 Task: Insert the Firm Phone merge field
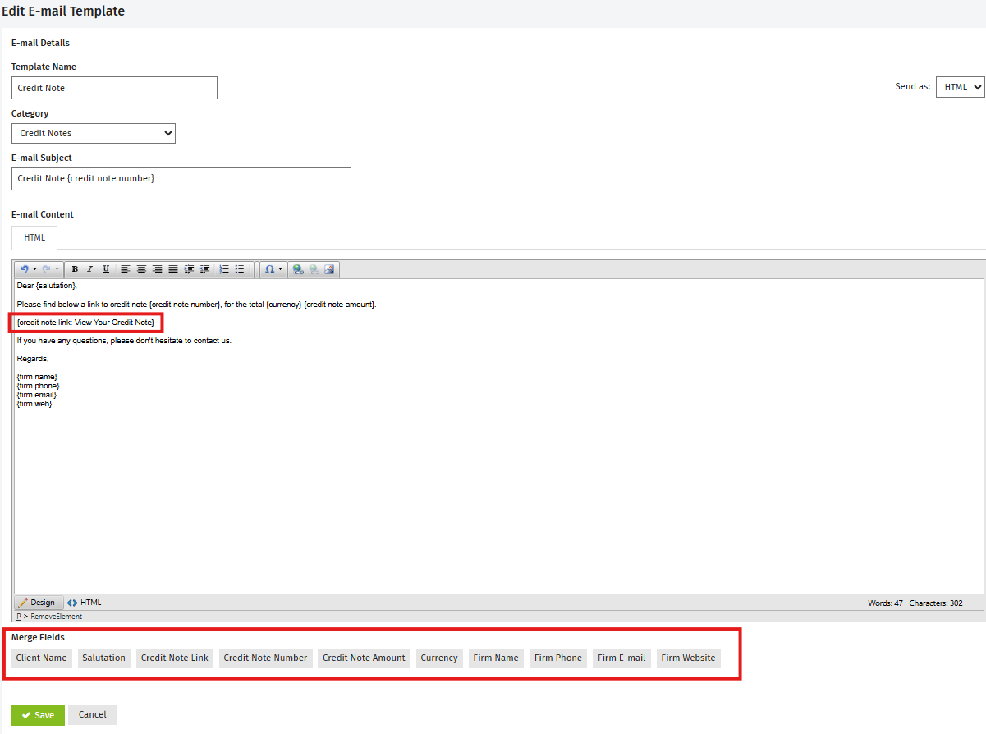558,658
